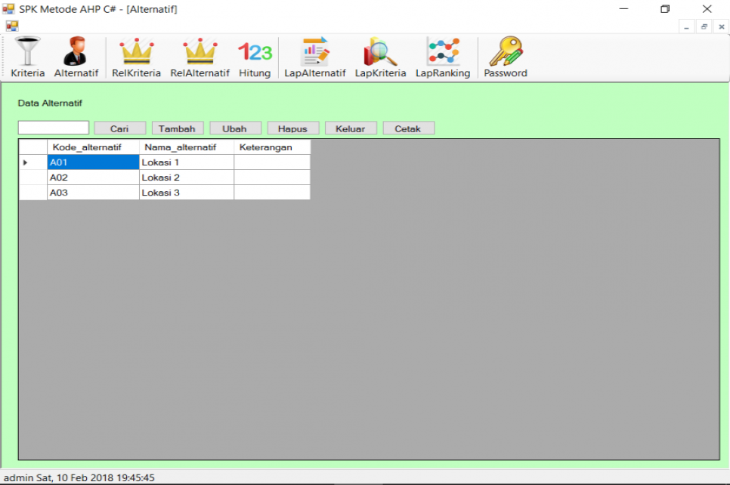The height and width of the screenshot is (485, 730).
Task: Sort by Kode_alternatif column header
Action: (93, 147)
